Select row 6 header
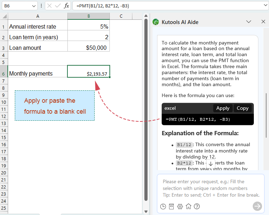 click(x=4, y=71)
